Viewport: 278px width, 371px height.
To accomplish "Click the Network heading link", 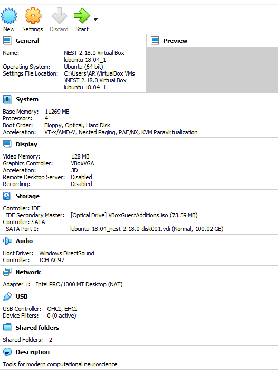I will (28, 272).
